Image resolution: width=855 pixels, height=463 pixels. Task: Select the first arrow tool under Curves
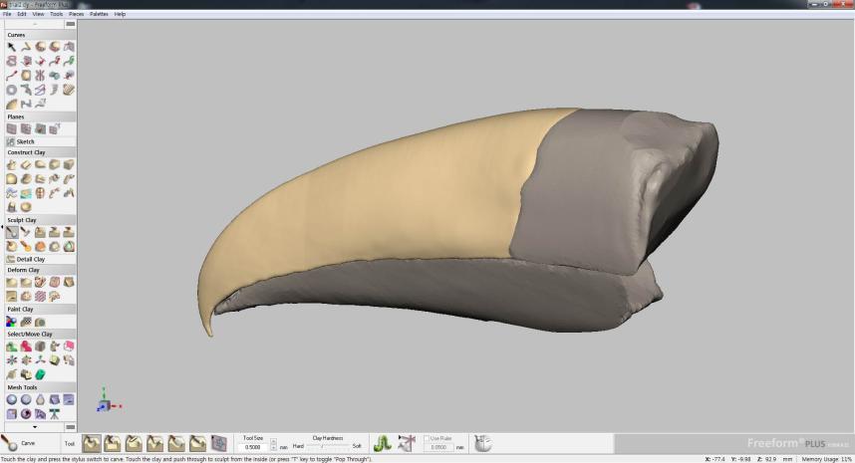click(x=12, y=47)
